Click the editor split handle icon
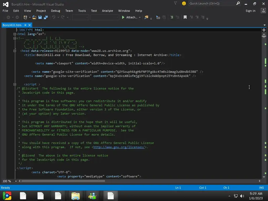Viewport: 268px width, 201px height. click(x=264, y=30)
